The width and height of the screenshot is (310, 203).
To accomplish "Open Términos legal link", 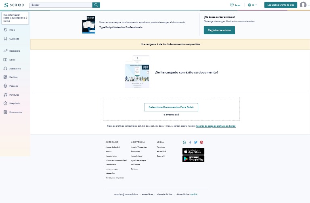I will pyautogui.click(x=161, y=147).
